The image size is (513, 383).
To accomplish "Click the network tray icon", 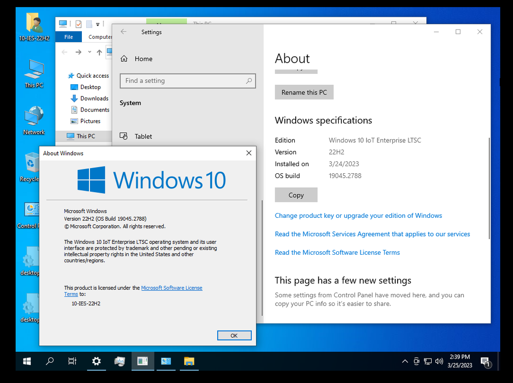I will [428, 361].
